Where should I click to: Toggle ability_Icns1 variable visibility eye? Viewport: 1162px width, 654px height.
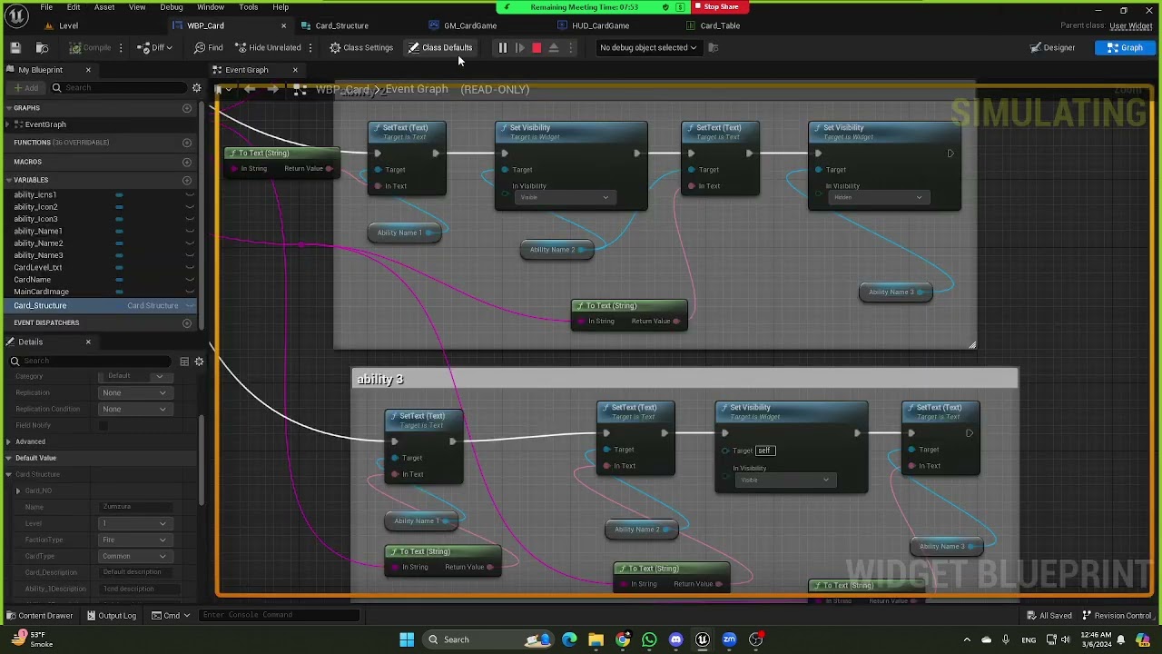190,194
